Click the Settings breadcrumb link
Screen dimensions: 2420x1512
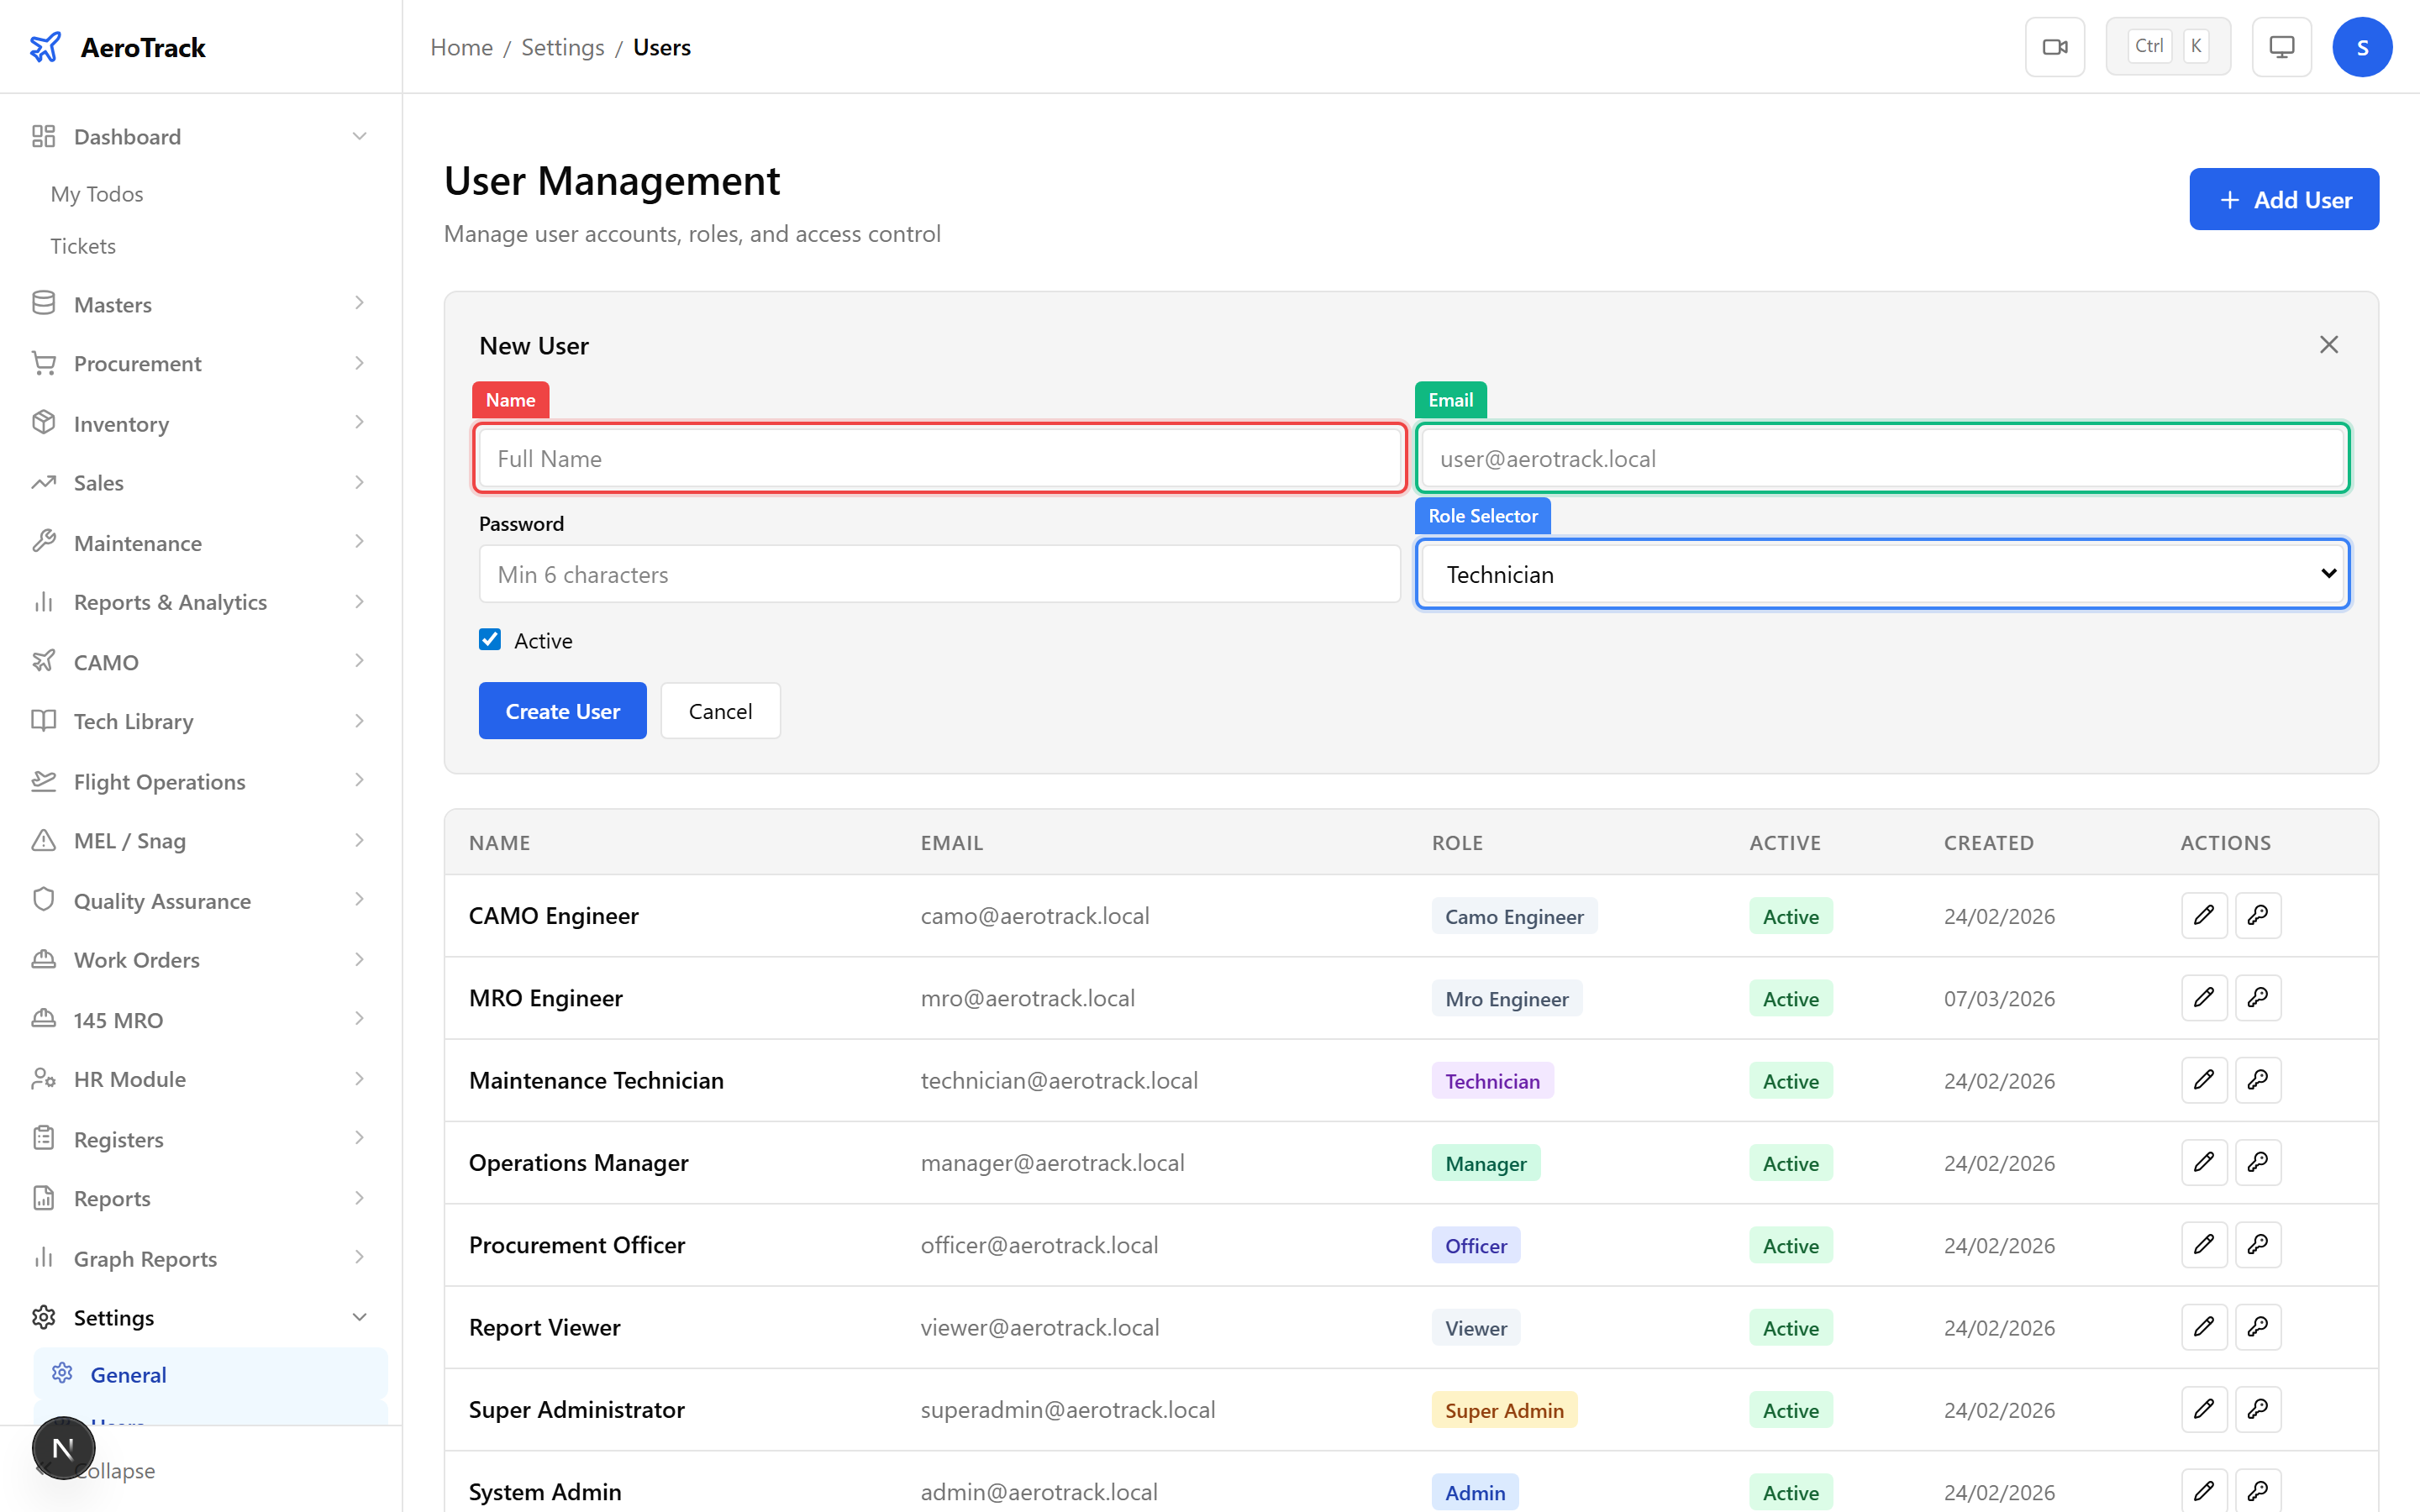(562, 46)
